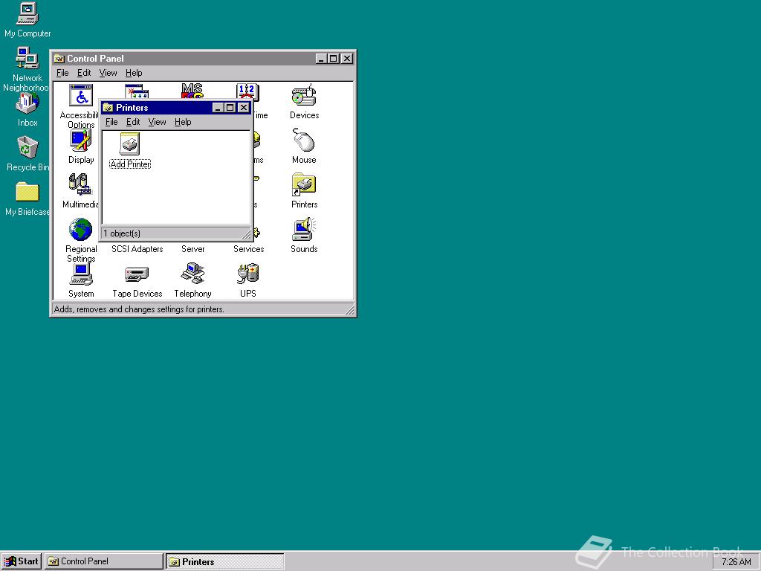The width and height of the screenshot is (761, 571).
Task: Select My Computer desktop icon
Action: (27, 13)
